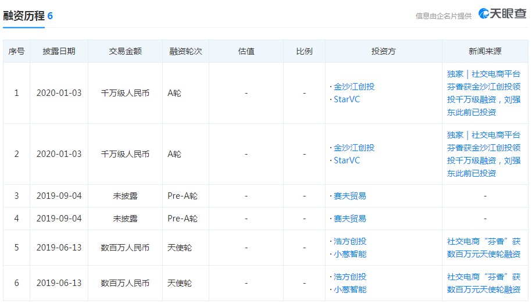Click 数百万人民币 amount in row 5
The image size is (532, 304).
tap(125, 248)
